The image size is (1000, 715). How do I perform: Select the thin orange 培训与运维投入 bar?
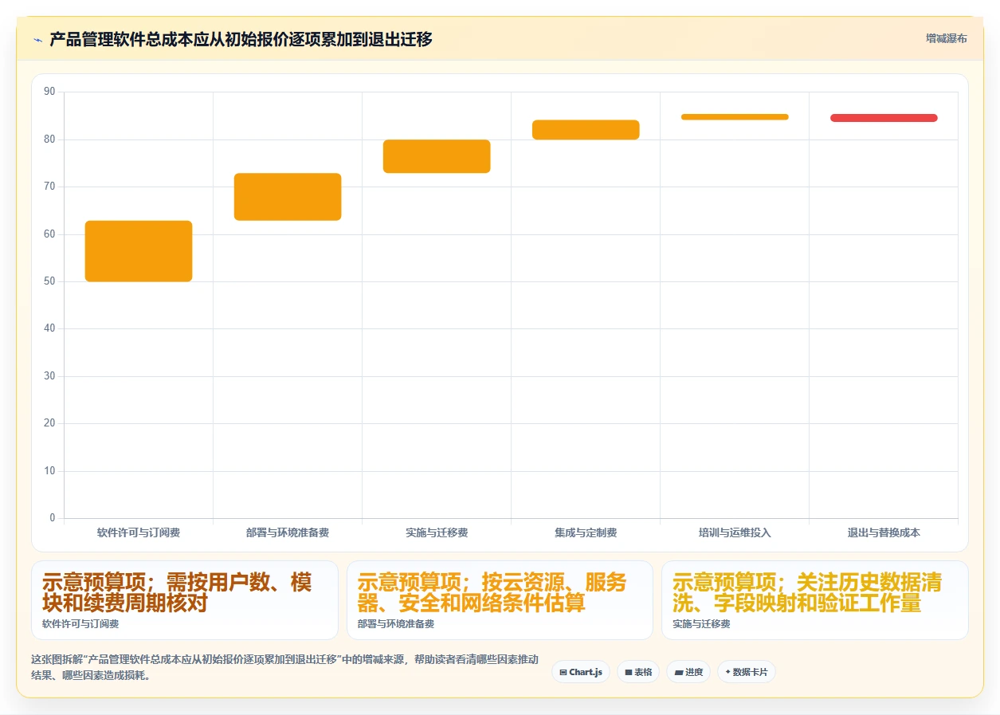click(735, 117)
